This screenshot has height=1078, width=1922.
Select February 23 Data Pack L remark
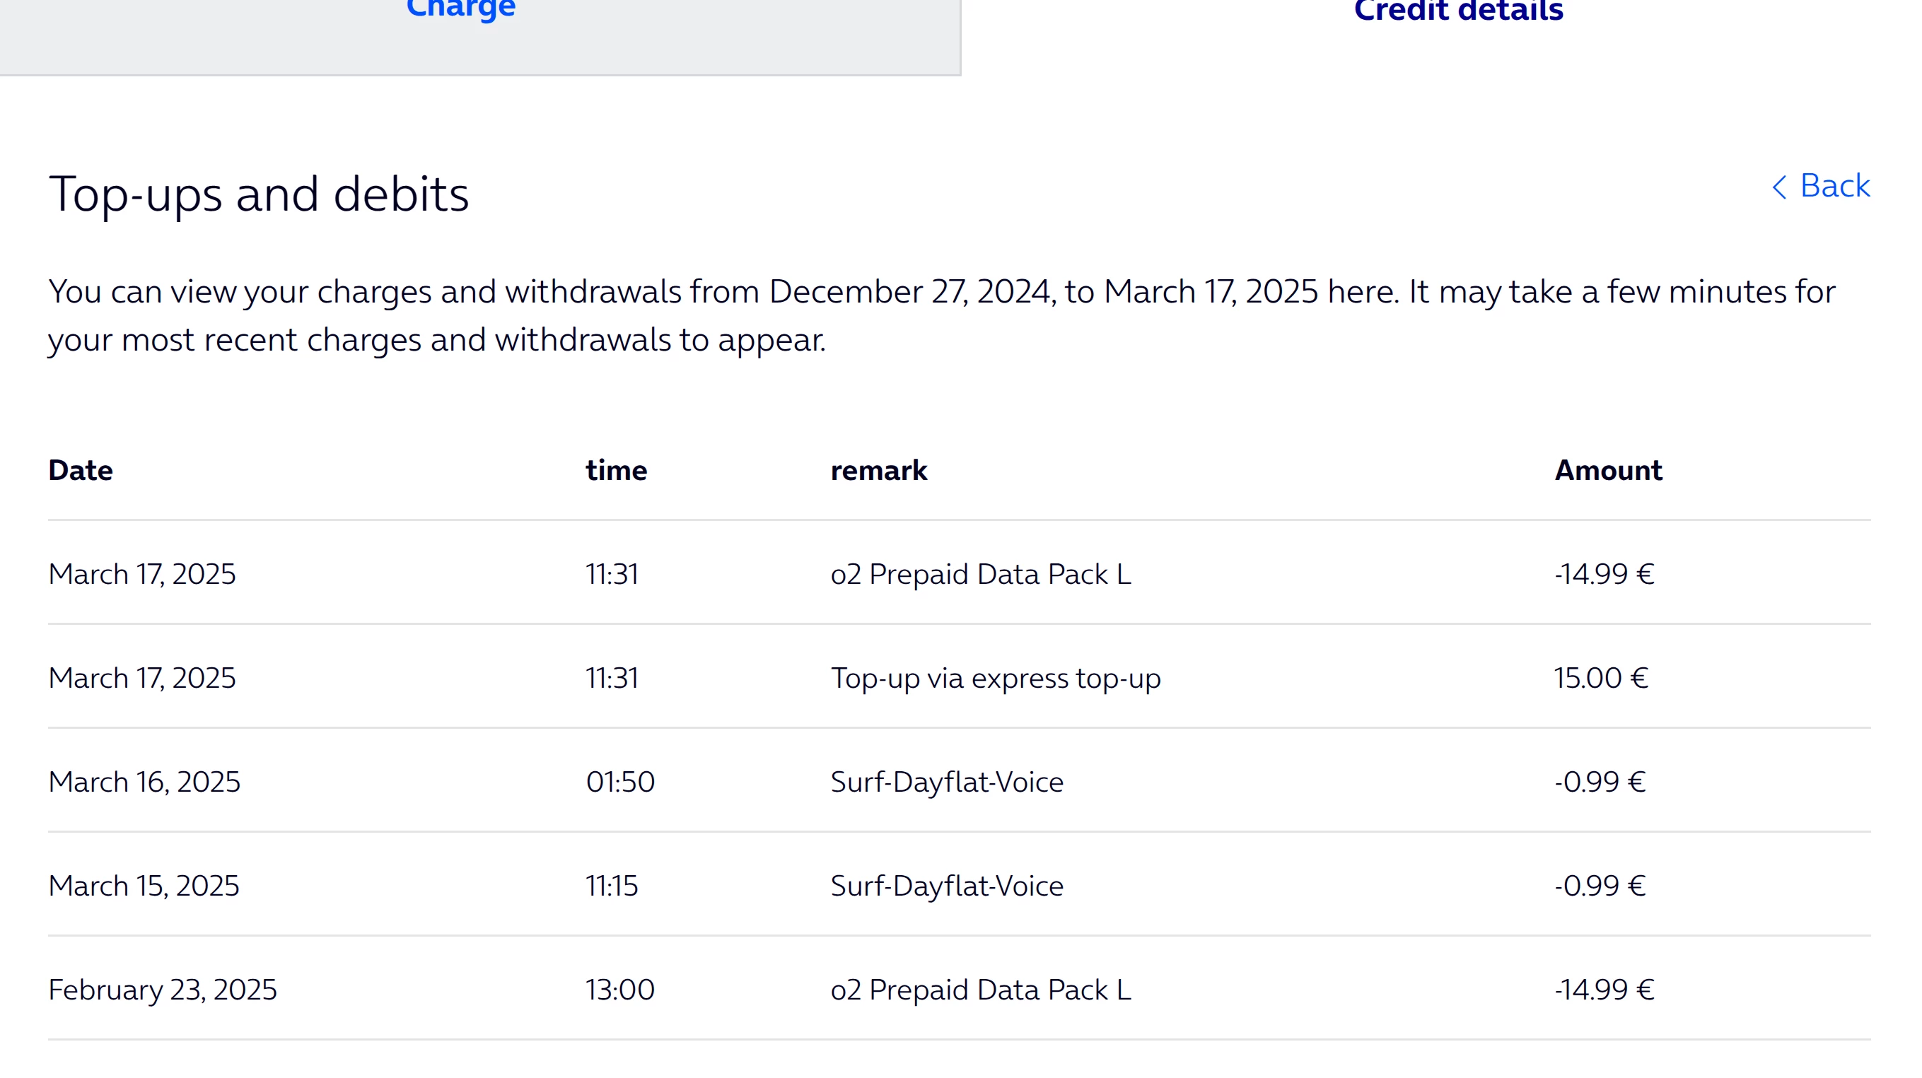[980, 989]
